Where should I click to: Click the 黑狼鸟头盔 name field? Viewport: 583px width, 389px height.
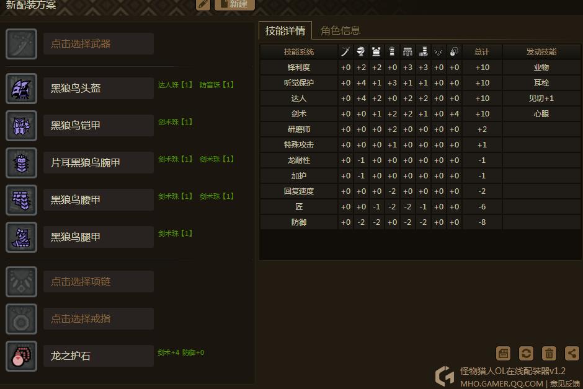(99, 89)
